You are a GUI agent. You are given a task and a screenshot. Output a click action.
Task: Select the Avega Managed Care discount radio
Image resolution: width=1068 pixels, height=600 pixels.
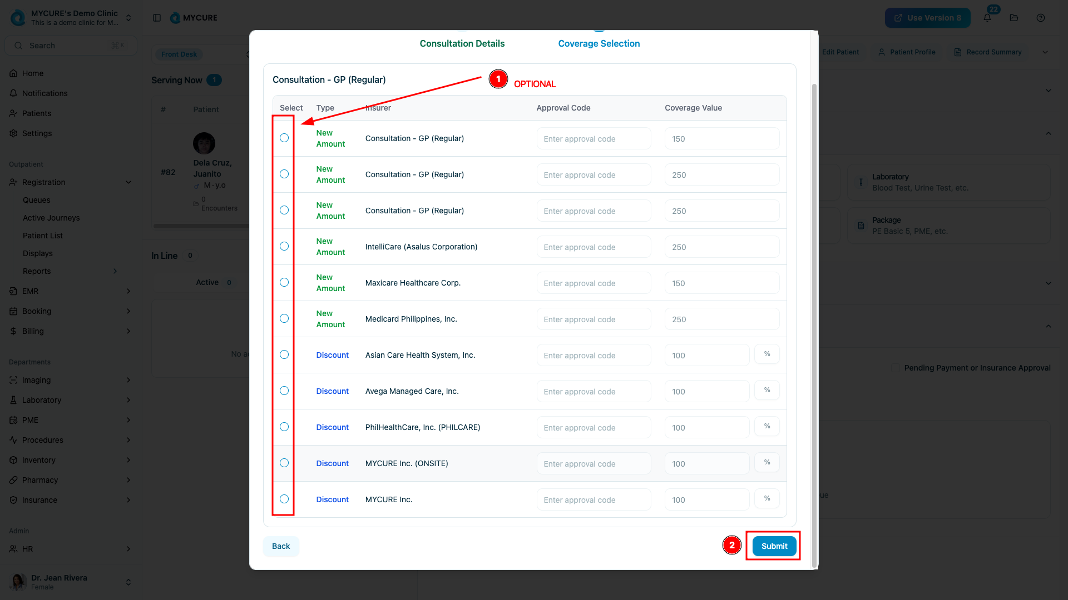click(284, 391)
